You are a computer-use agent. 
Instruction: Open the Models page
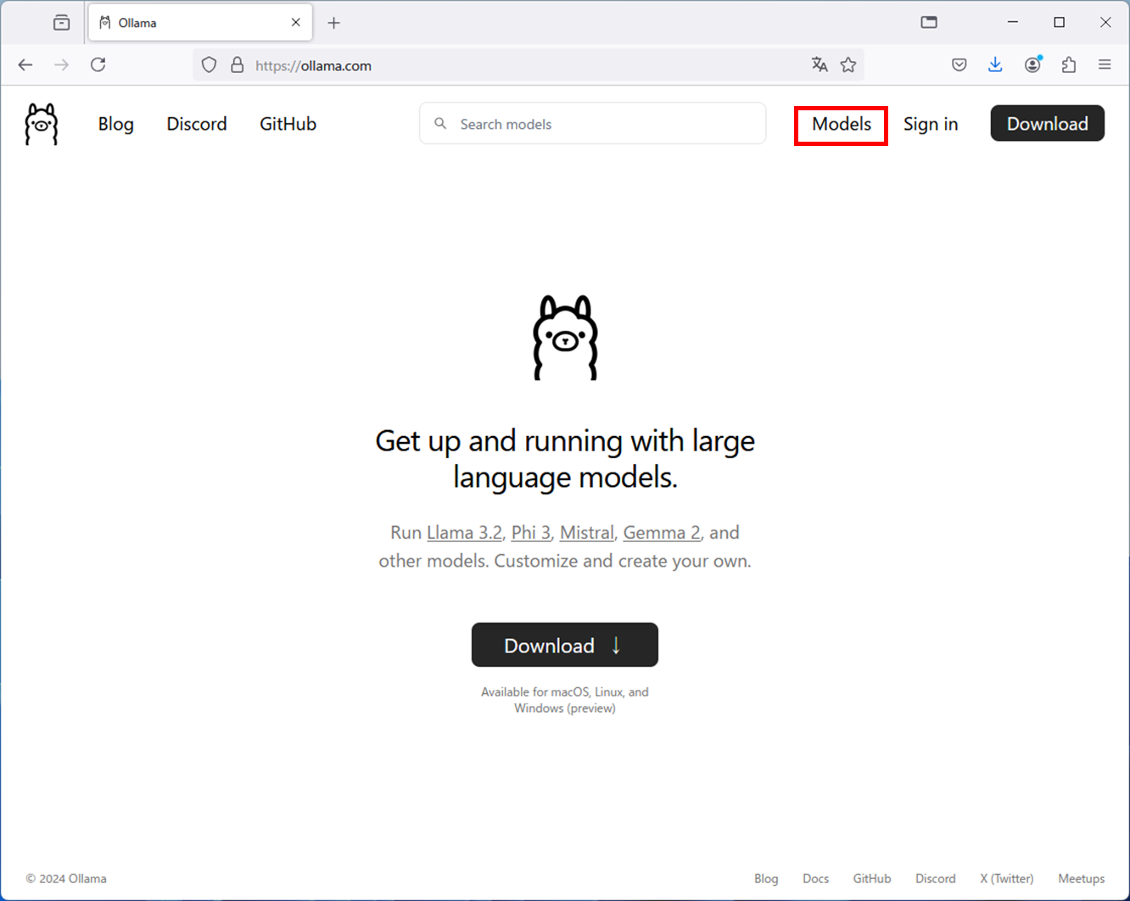841,125
